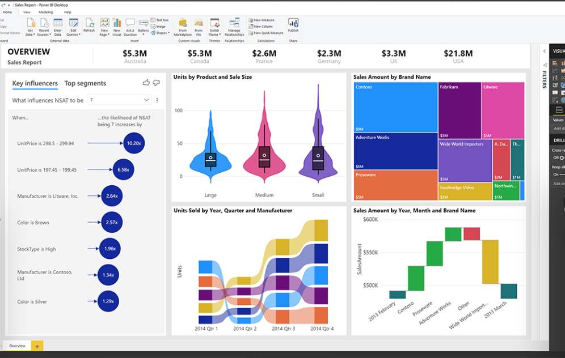Image resolution: width=565 pixels, height=358 pixels.
Task: Open the Get Data menu
Action: click(x=30, y=27)
